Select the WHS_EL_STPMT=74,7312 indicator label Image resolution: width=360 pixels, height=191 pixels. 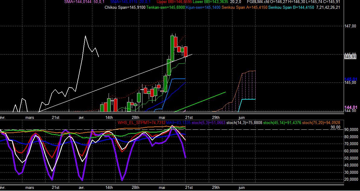[x=142, y=123]
